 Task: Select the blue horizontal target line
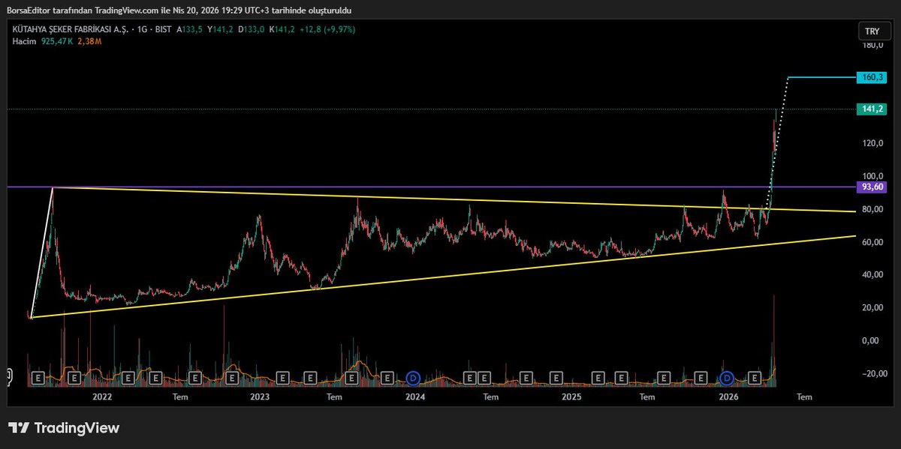(x=821, y=77)
